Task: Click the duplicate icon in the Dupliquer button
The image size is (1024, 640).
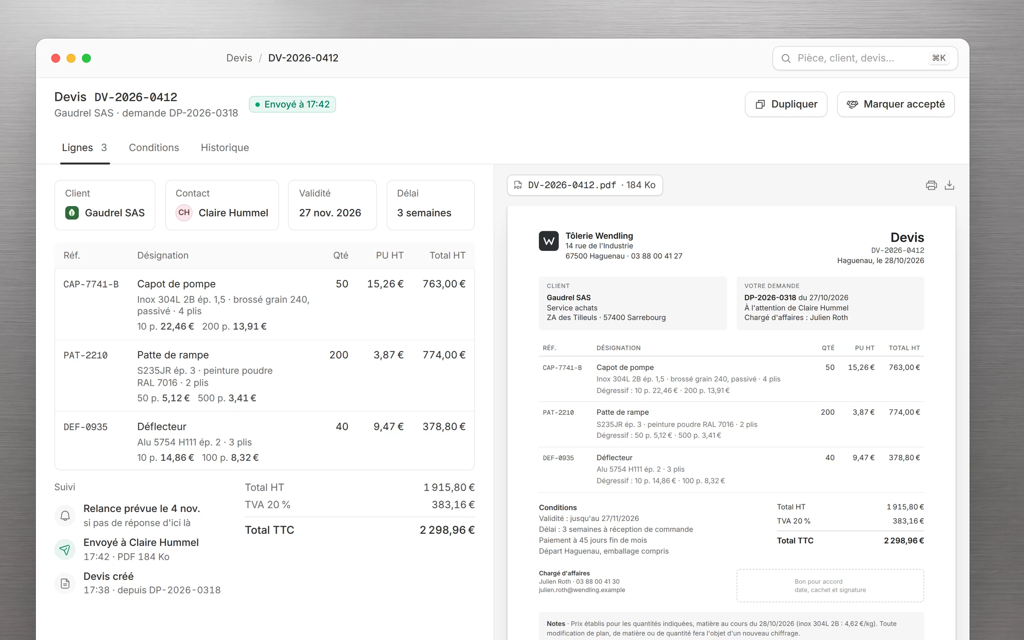Action: (x=760, y=105)
